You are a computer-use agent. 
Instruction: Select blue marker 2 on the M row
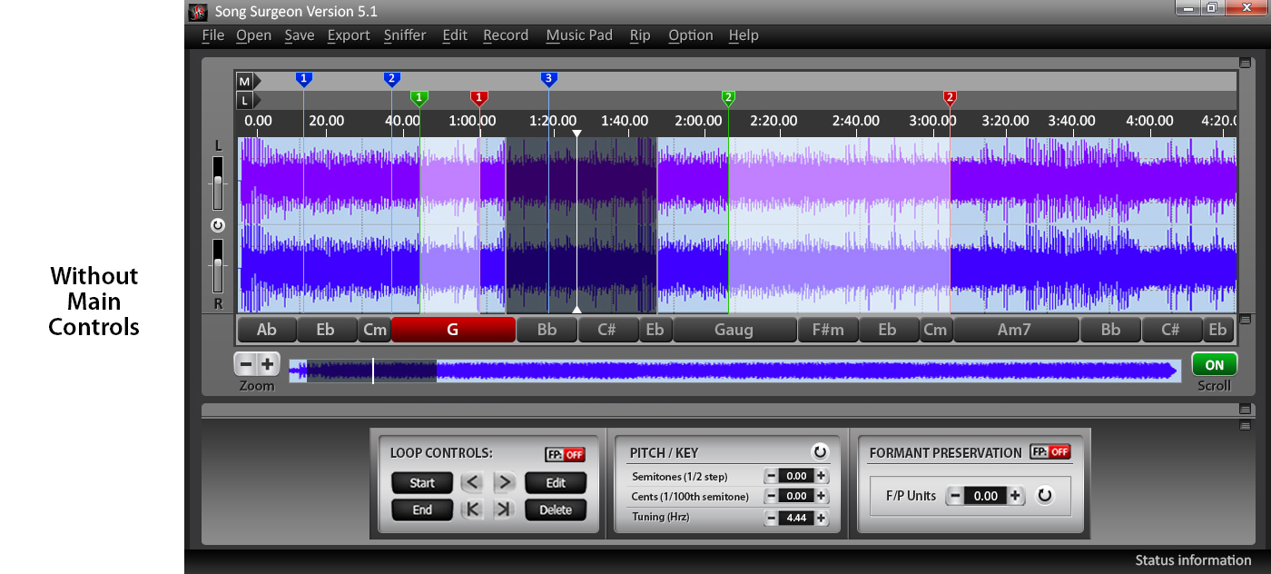pyautogui.click(x=392, y=79)
